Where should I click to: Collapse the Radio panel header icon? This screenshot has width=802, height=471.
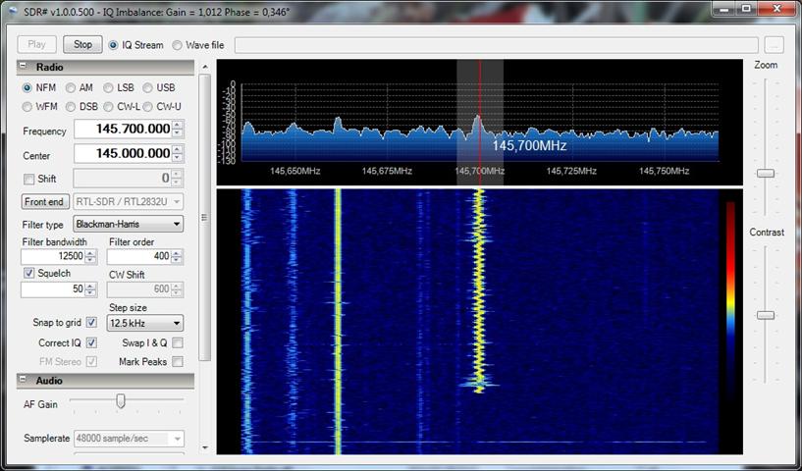(x=24, y=67)
